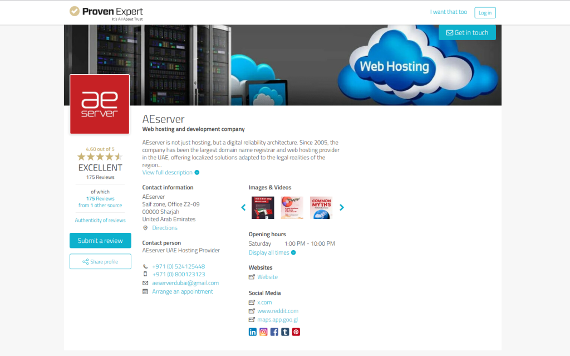
Task: Open the x.com social link
Action: pos(264,303)
